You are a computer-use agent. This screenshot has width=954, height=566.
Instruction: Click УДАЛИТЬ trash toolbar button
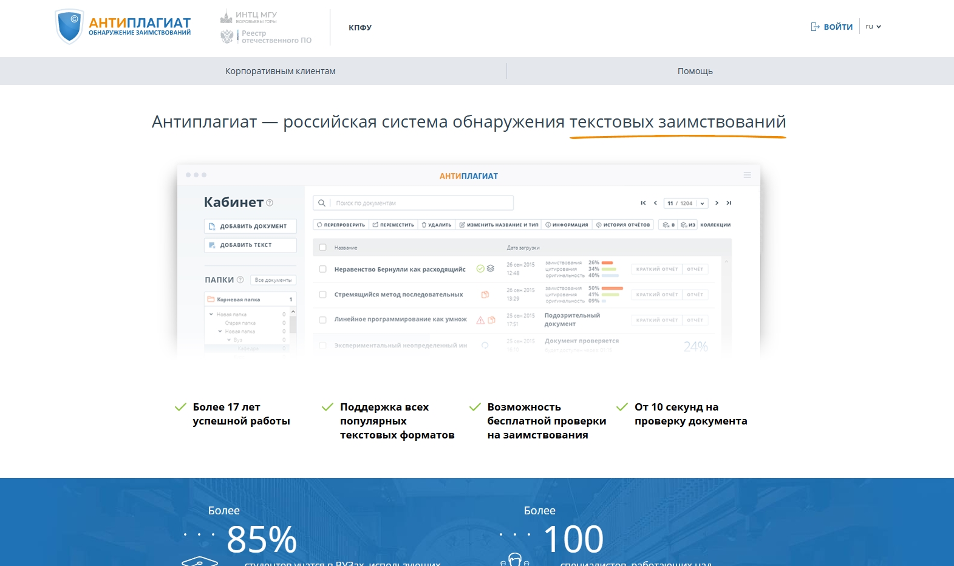437,225
